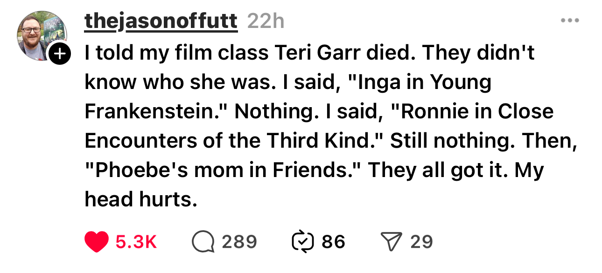Viewport: 602px width, 273px height.
Task: Open replies via the comment bubble icon
Action: pos(203,242)
